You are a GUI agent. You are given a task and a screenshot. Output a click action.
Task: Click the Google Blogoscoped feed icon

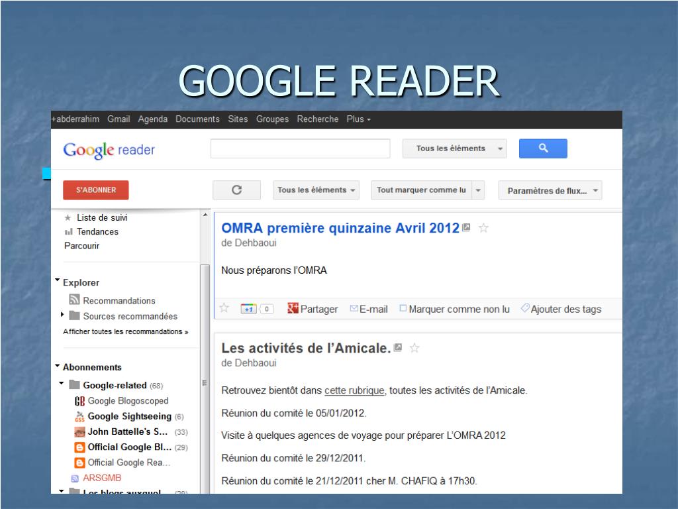click(79, 401)
